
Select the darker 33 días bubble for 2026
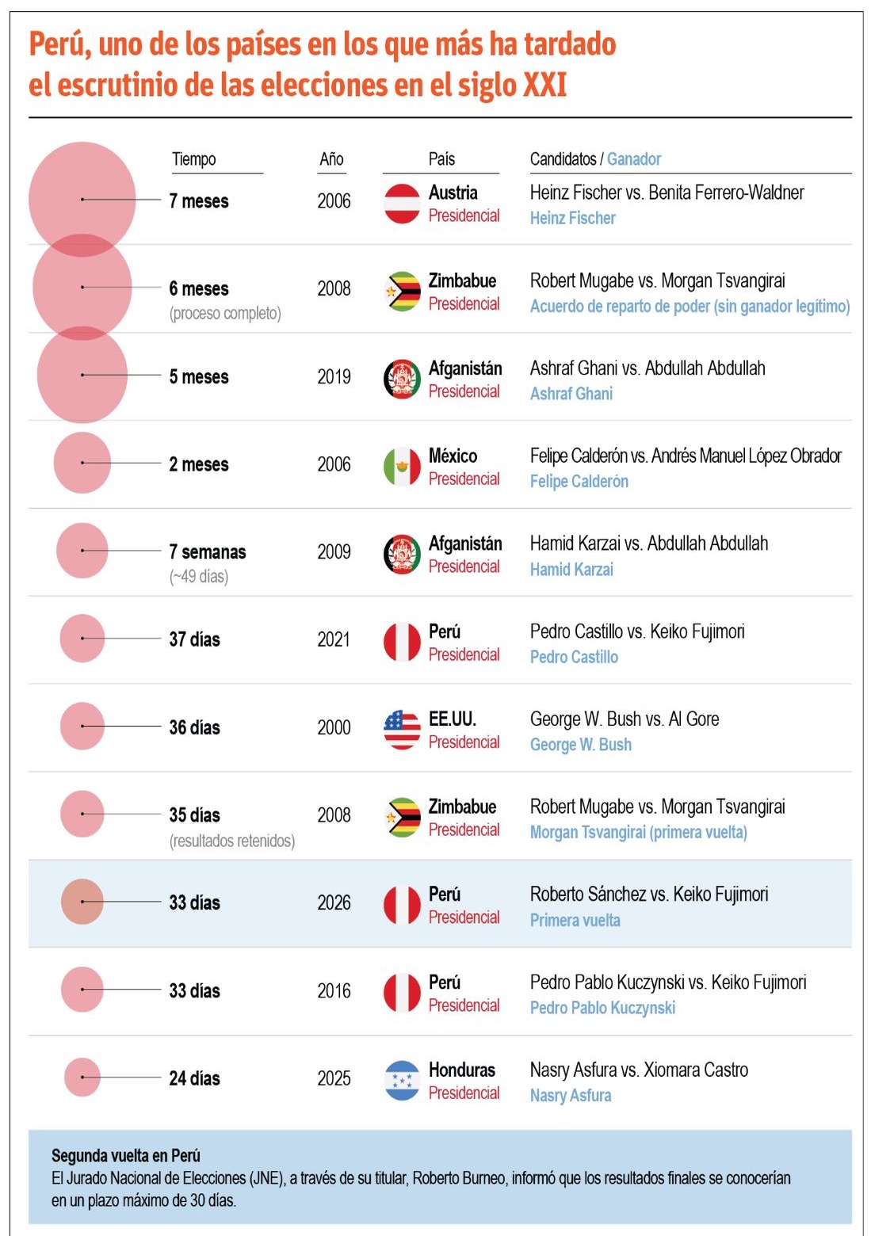pos(82,902)
